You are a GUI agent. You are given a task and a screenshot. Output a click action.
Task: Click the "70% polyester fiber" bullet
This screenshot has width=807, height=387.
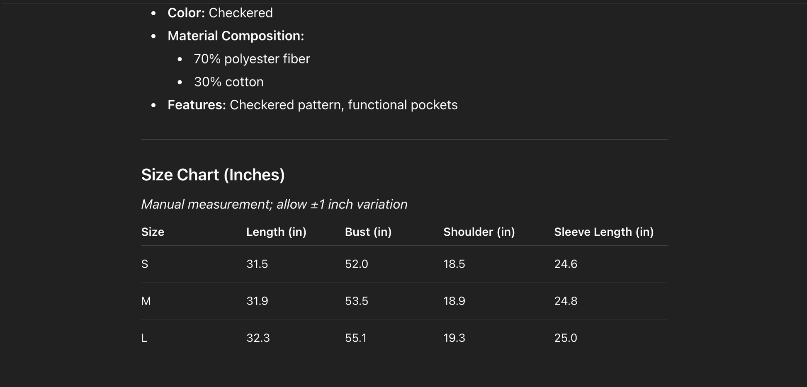[252, 59]
